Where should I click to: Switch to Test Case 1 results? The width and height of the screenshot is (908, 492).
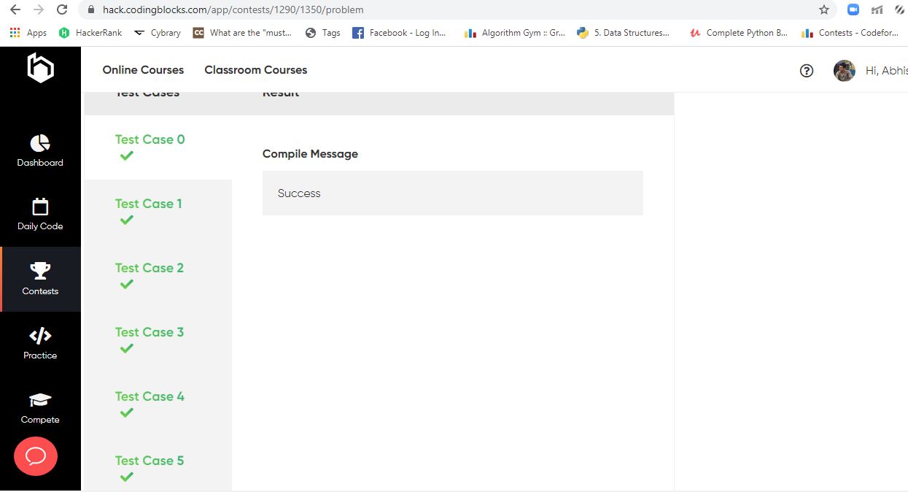(149, 204)
